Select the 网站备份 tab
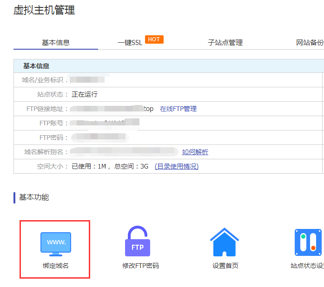The image size is (324, 287). [x=310, y=43]
